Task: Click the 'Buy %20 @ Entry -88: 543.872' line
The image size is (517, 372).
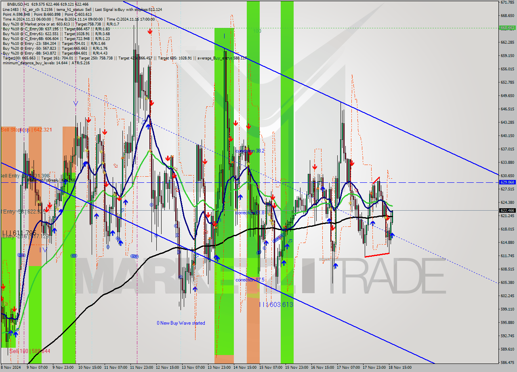Action: pos(55,53)
